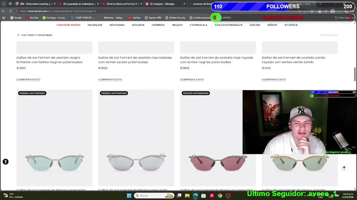Open the Hombre menu

coord(158,25)
